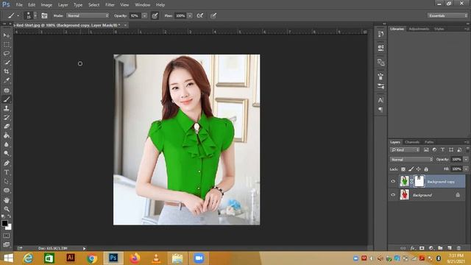Open the layer Opacity dropdown arrow
Viewport: 471px width, 265px height.
[x=466, y=159]
